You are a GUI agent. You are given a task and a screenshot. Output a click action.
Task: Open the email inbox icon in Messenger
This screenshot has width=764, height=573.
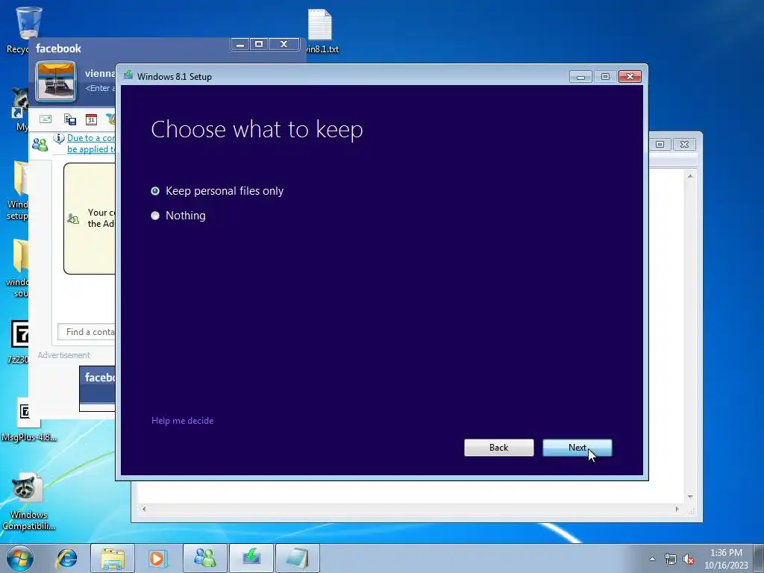click(46, 119)
